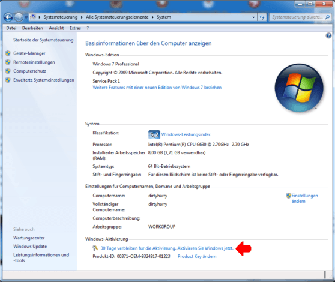Expand the arrow after Alle Systemsteuerungselemente
Viewport: 335px width, 282px height.
point(152,17)
